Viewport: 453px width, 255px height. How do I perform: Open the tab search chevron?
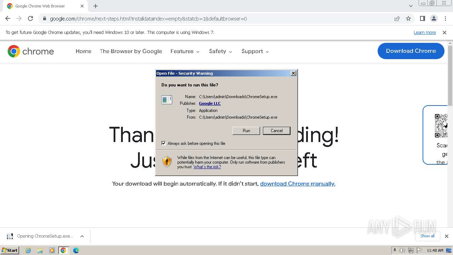tap(411, 6)
